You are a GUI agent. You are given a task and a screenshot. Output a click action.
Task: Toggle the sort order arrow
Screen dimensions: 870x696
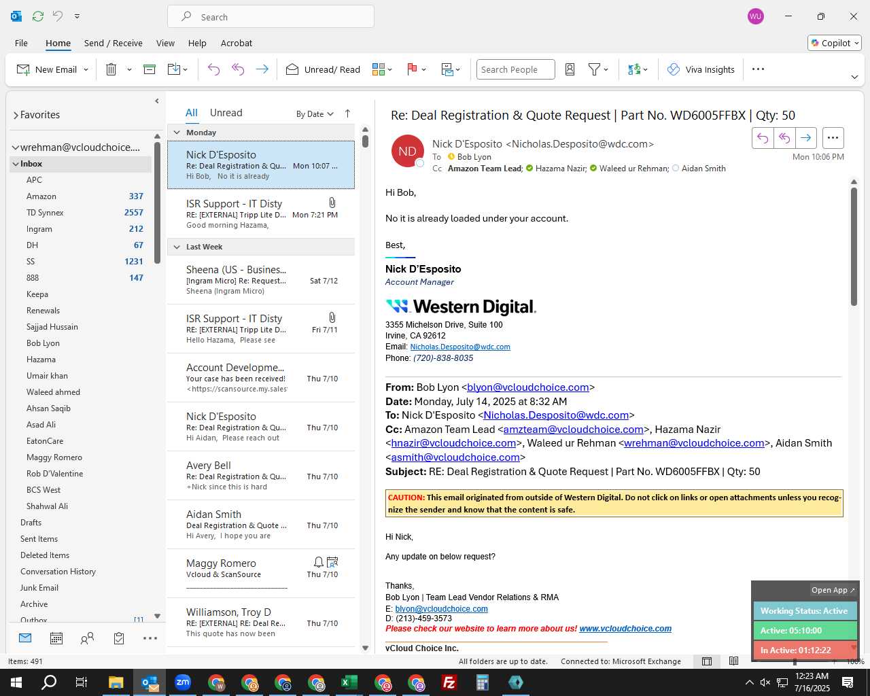pyautogui.click(x=347, y=114)
